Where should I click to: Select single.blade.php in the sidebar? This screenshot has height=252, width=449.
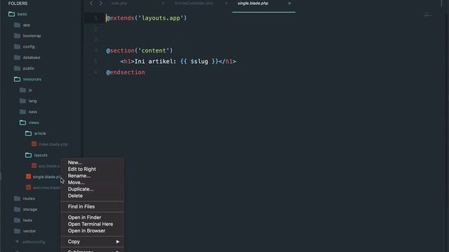click(47, 177)
